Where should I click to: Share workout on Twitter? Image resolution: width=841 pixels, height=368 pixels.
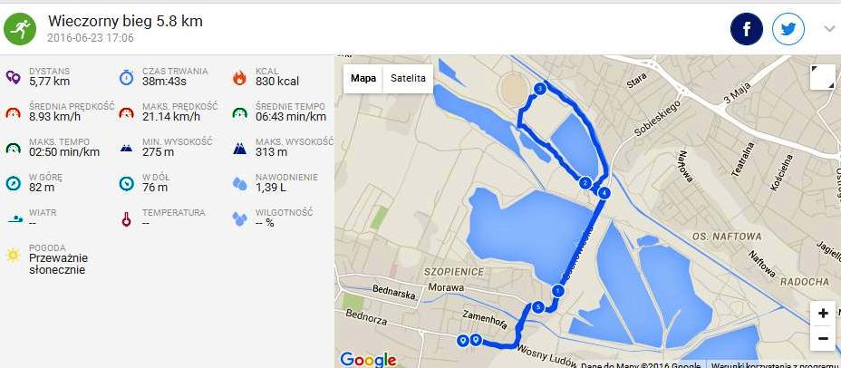788,29
